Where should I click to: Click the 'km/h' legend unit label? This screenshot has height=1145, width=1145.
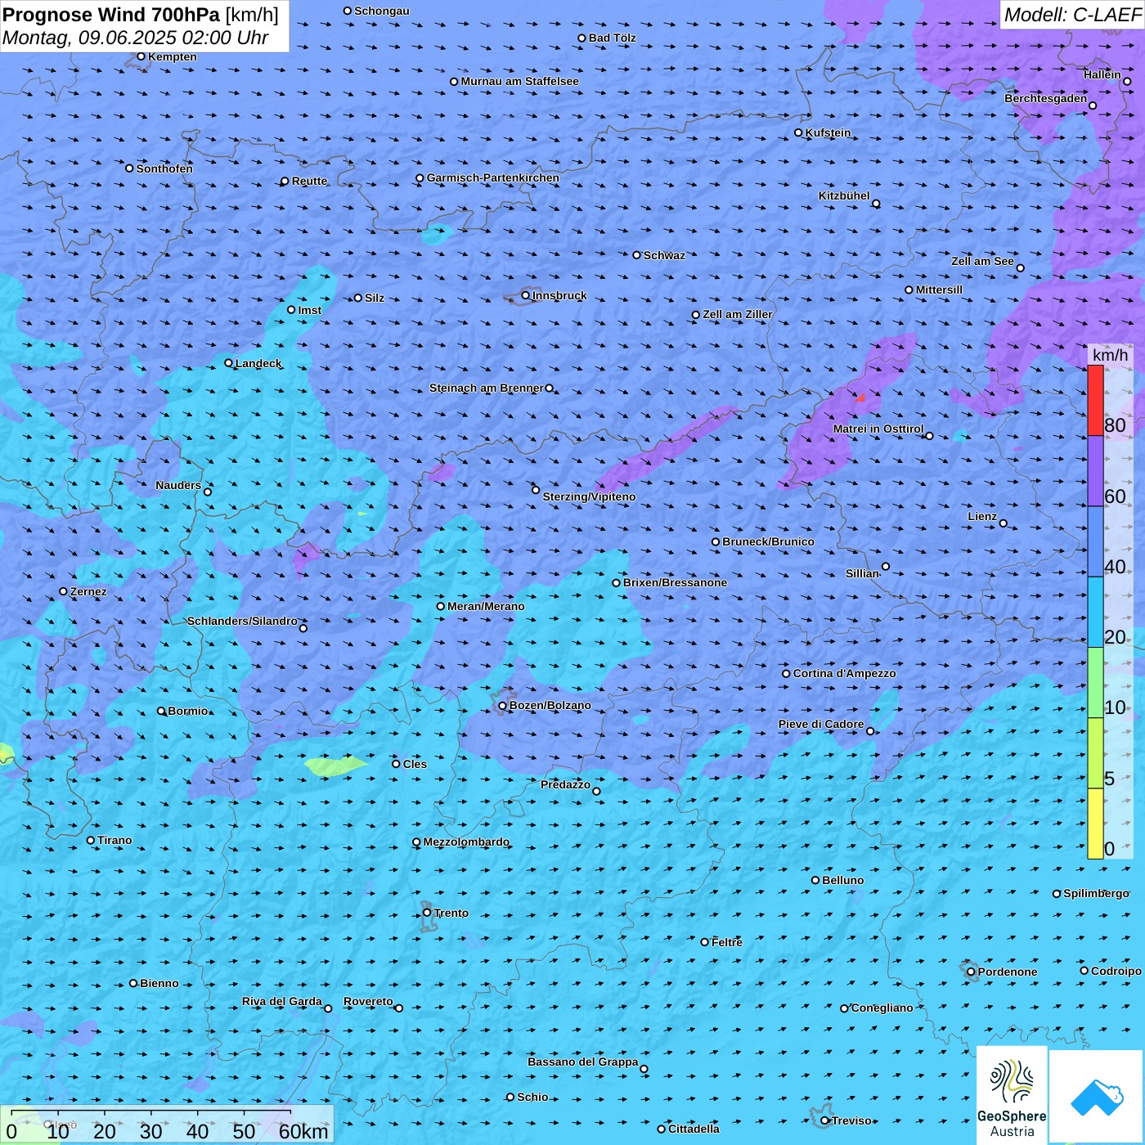click(1111, 355)
